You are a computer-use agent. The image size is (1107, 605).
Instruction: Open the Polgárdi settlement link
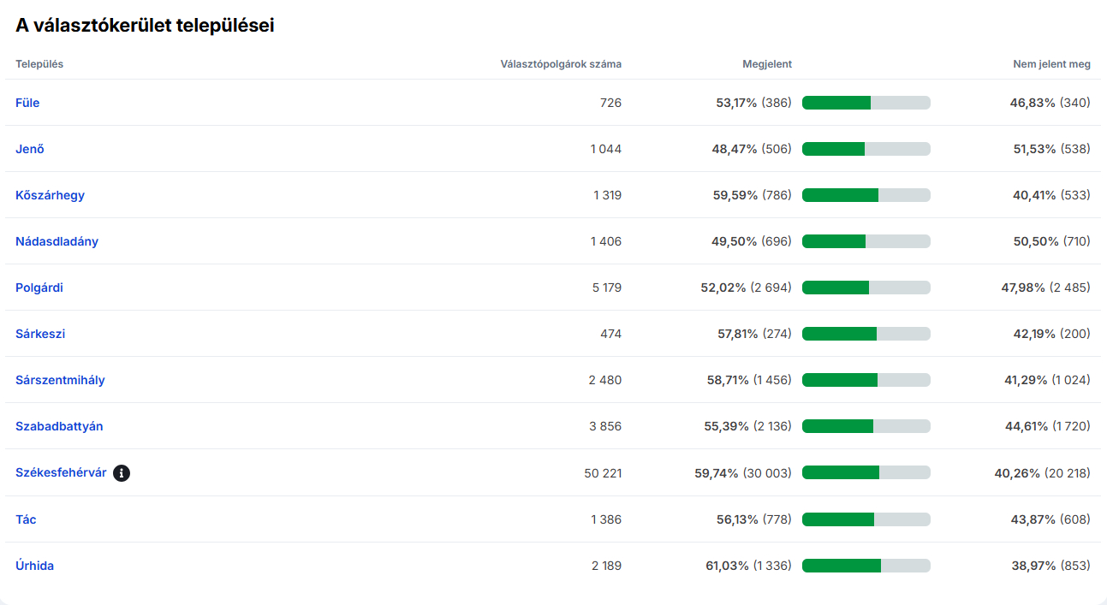coord(39,288)
